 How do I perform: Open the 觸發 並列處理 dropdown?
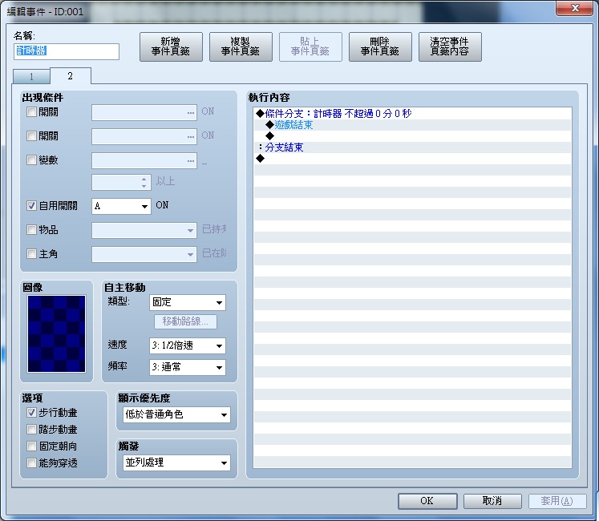coord(177,463)
